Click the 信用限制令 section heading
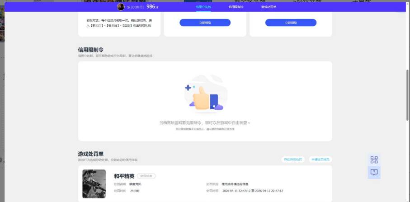 [91, 50]
